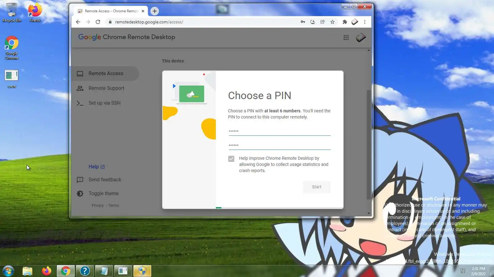Share this page from the address bar

click(323, 22)
